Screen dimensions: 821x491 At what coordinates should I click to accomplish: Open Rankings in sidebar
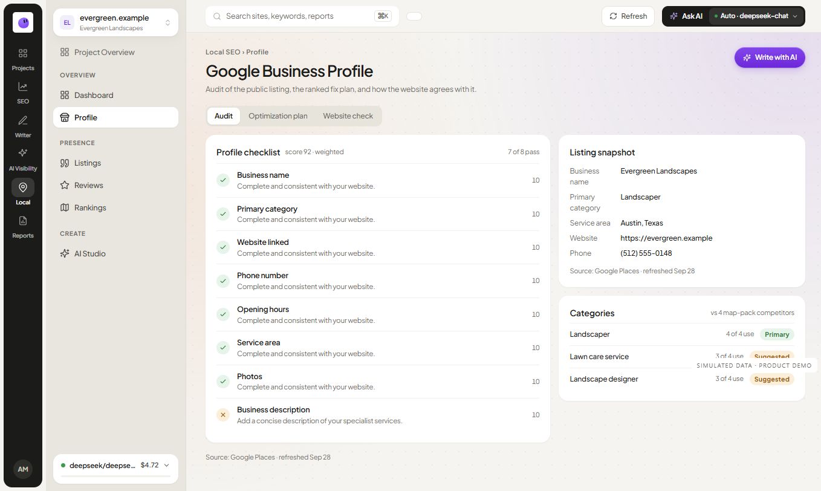pos(115,208)
